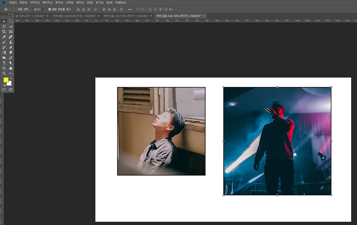Open the 필터(T) menu
357x225 pixels.
click(x=80, y=2)
